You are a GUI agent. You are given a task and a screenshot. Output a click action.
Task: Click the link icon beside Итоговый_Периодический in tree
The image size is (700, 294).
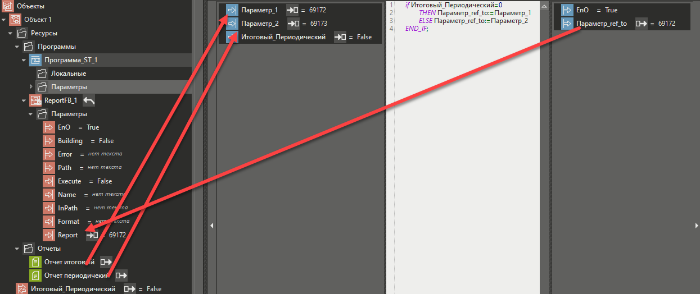(130, 289)
